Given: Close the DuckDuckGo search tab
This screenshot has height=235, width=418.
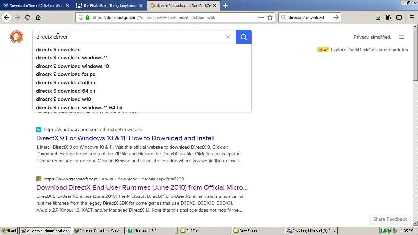Looking at the screenshot, I should tap(215, 6).
